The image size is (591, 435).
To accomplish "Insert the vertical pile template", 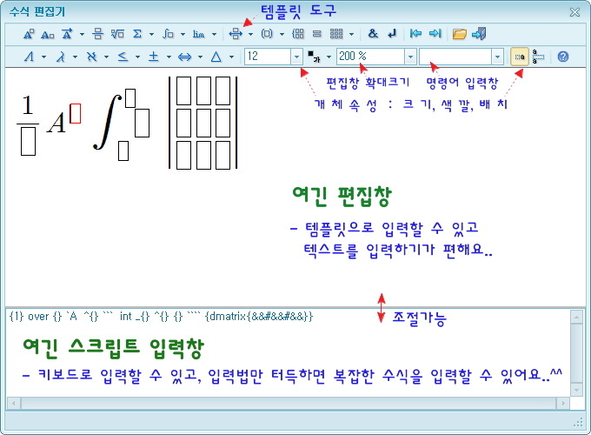I will (x=317, y=34).
